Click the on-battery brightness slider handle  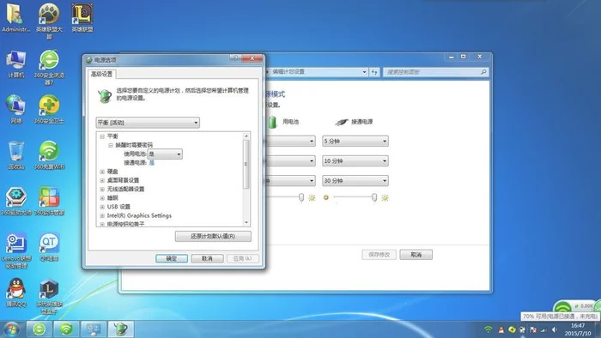[x=301, y=197]
